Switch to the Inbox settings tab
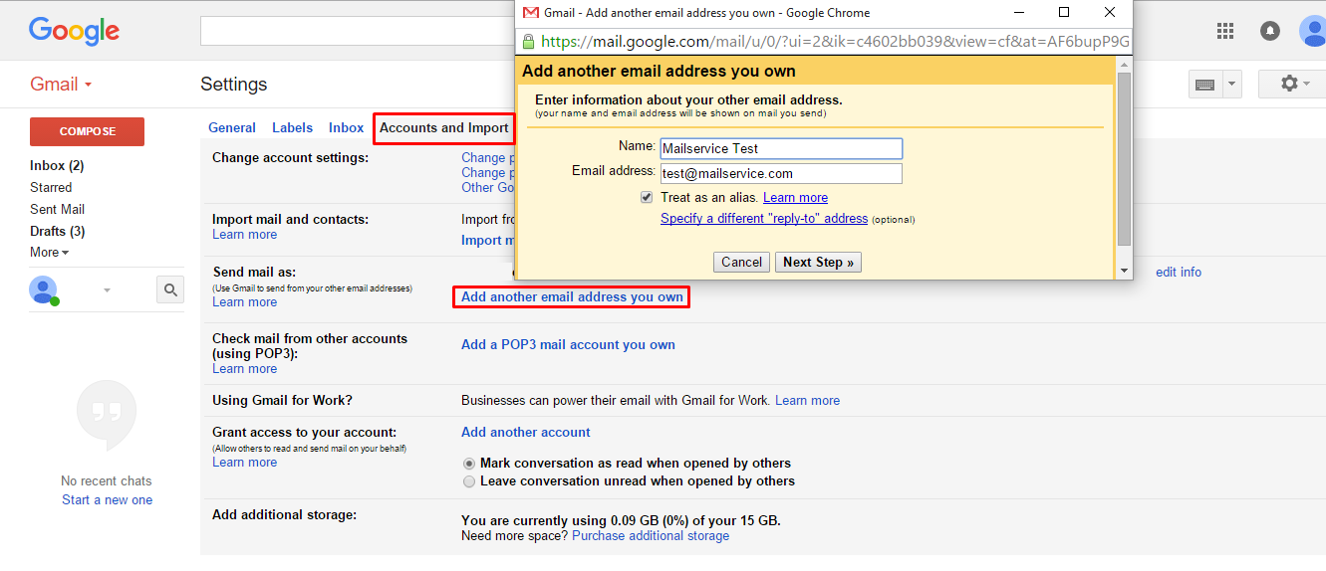The height and width of the screenshot is (571, 1326). click(x=347, y=127)
